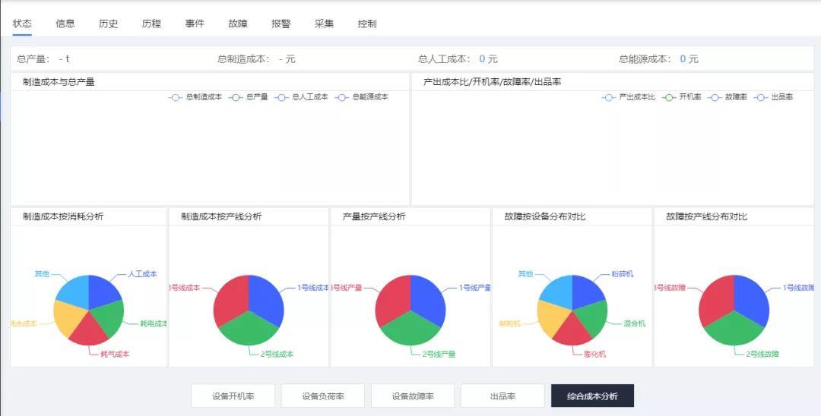Select the green 混合机 pie slice
The height and width of the screenshot is (416, 821).
point(591,318)
